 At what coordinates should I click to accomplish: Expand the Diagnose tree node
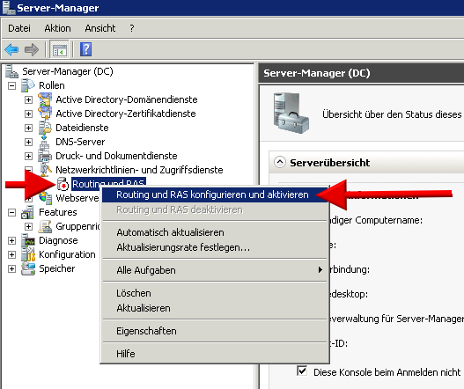pyautogui.click(x=11, y=240)
